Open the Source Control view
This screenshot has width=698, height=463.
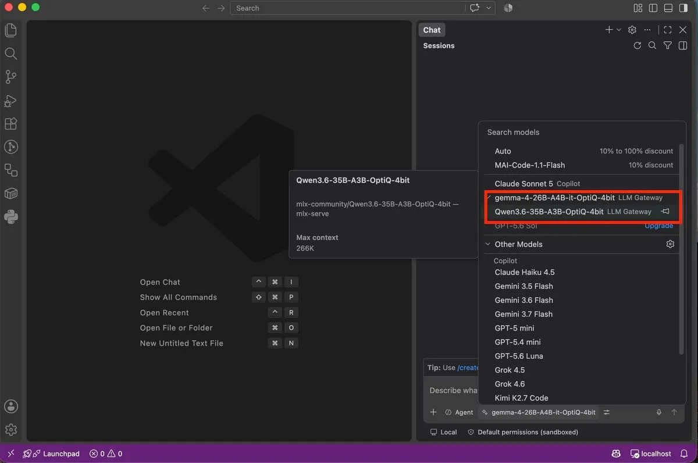point(10,77)
